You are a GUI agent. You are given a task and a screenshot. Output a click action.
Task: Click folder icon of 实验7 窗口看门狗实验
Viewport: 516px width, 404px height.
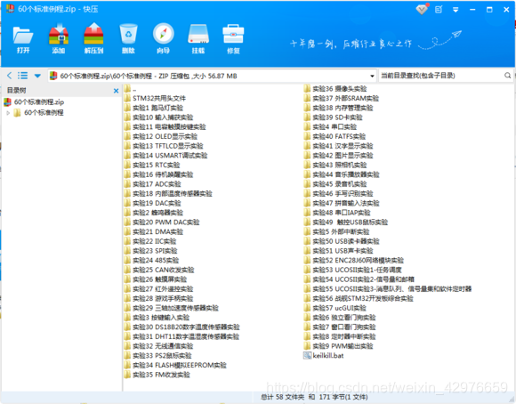pyautogui.click(x=307, y=327)
